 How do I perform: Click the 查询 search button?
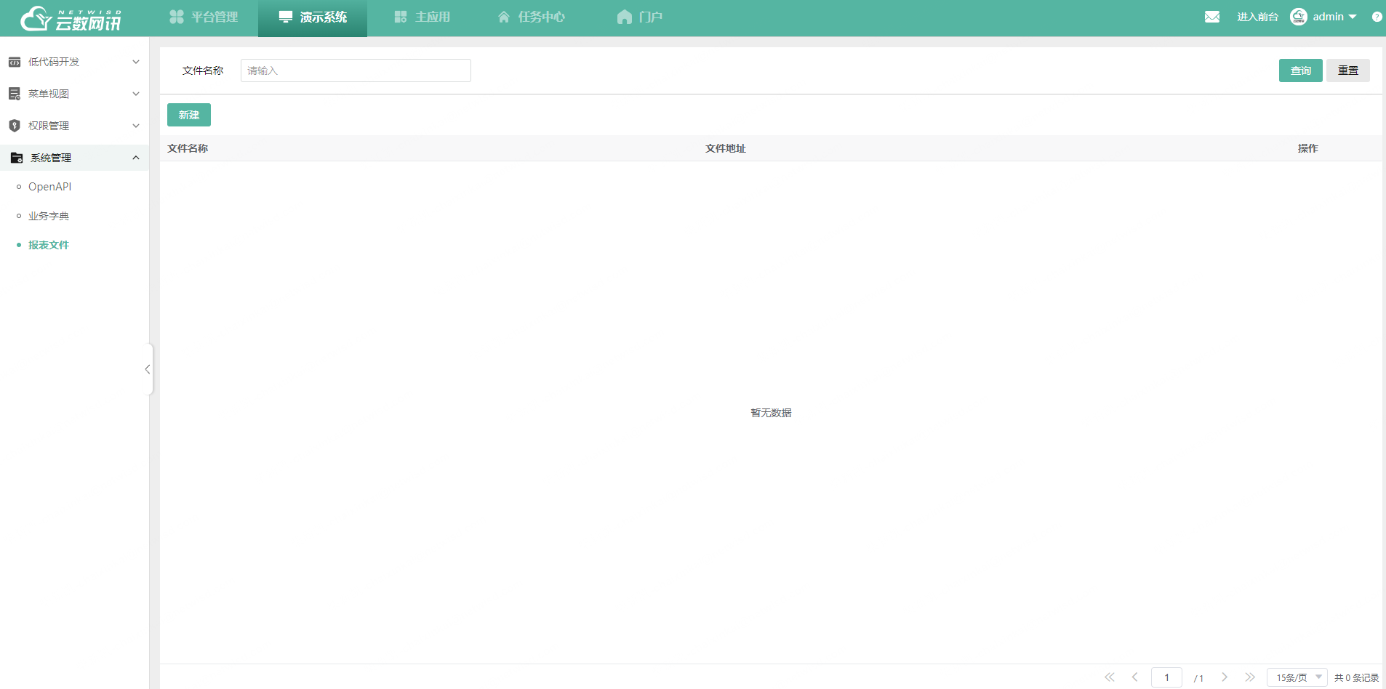(x=1301, y=70)
